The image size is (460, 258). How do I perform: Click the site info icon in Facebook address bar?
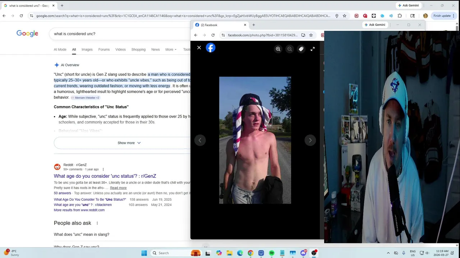(223, 35)
